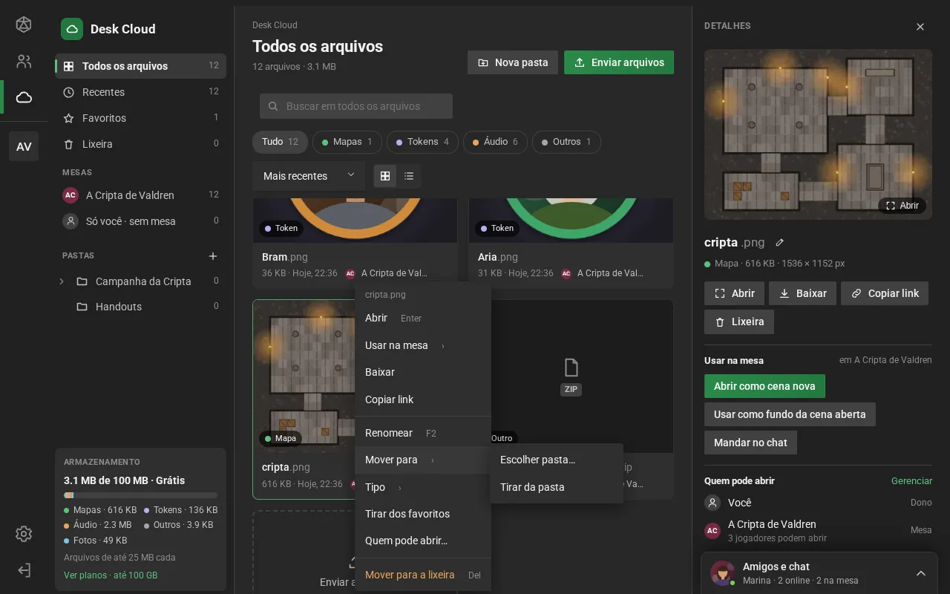This screenshot has width=950, height=594.
Task: Open the Lixeira sidebar item
Action: click(140, 144)
